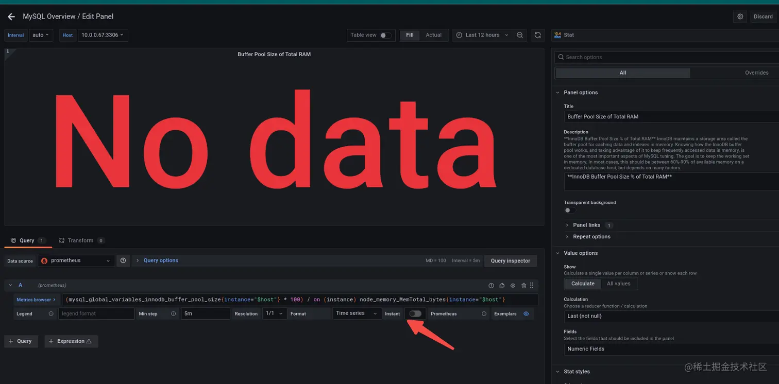Hide query A with eye icon

(513, 285)
